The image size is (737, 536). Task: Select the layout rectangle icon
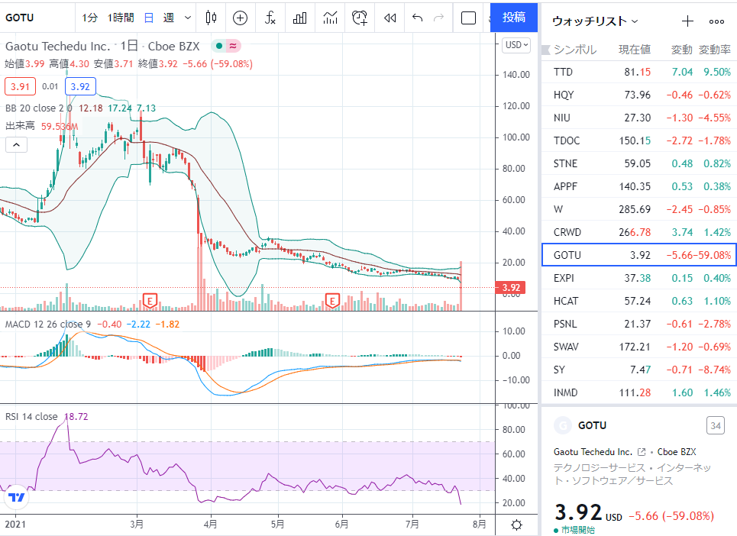pos(468,18)
